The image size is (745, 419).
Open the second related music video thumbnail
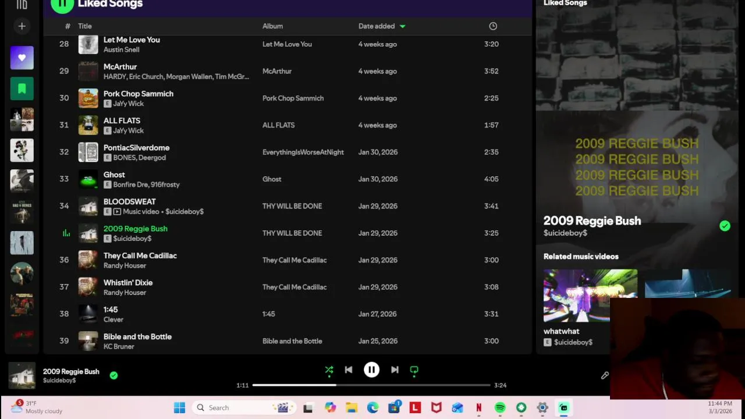[x=688, y=283]
